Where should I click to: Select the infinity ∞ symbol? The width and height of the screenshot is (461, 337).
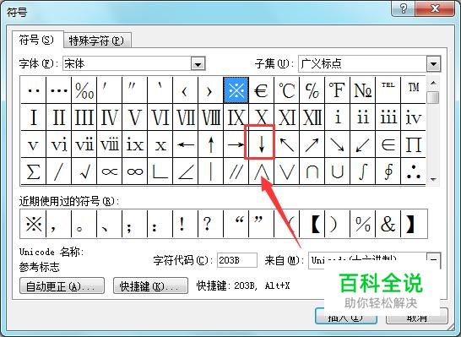[x=134, y=171]
